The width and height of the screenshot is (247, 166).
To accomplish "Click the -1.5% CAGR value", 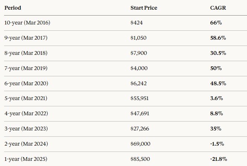I will pos(217,144).
